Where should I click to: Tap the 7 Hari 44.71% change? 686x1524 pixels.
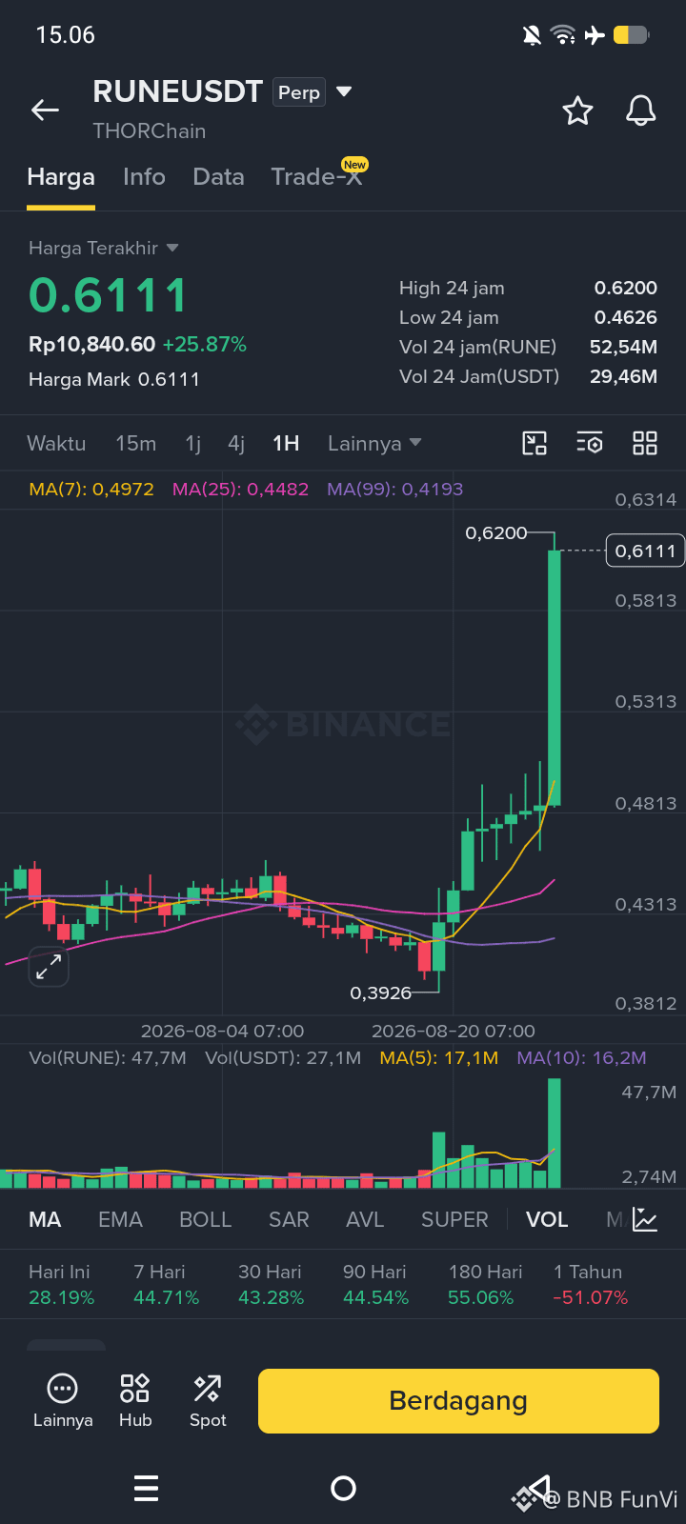coord(166,1285)
